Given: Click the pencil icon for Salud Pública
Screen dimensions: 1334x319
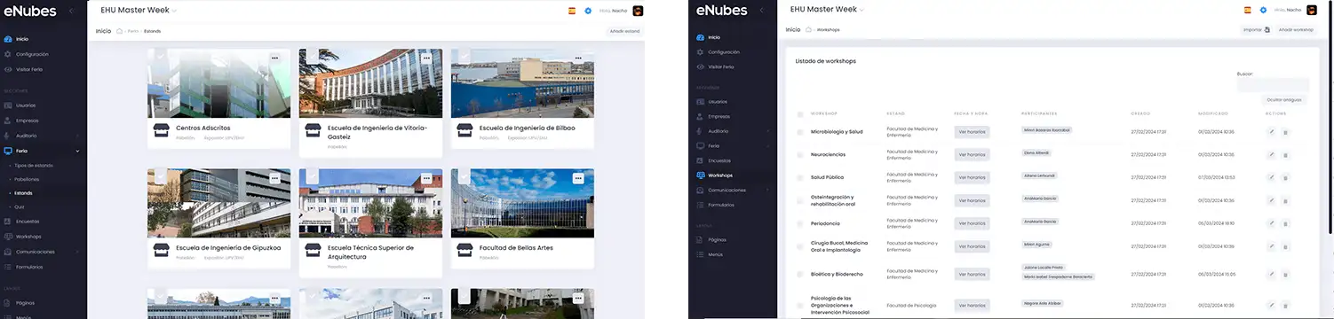Looking at the screenshot, I should pos(1272,177).
